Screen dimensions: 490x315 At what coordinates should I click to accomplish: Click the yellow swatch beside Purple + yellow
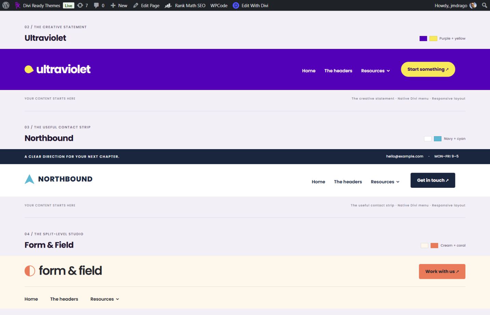tap(433, 39)
